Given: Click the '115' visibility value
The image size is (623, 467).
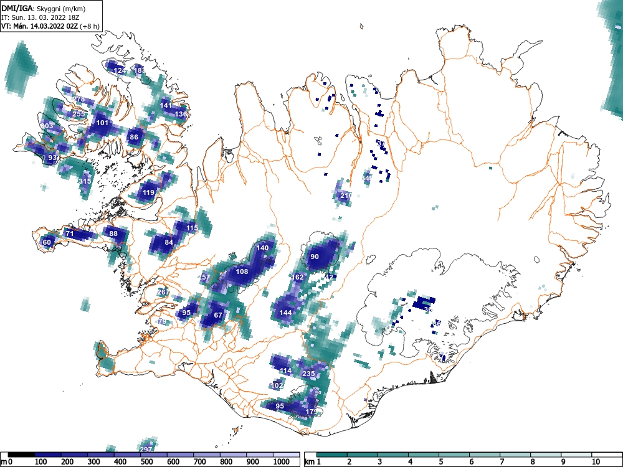Looking at the screenshot, I should click(192, 228).
